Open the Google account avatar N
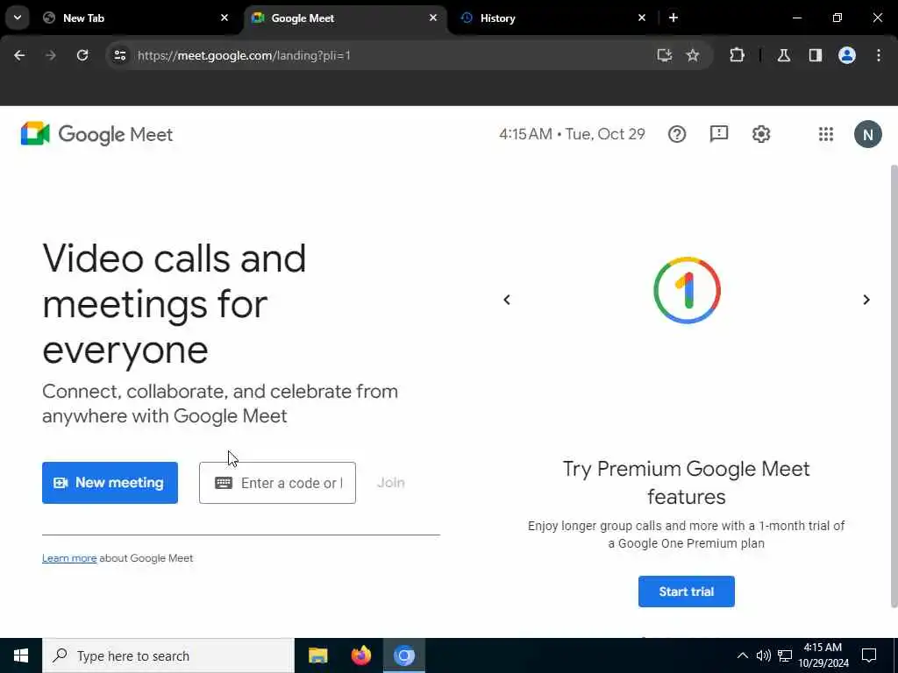This screenshot has height=673, width=898. (x=867, y=134)
